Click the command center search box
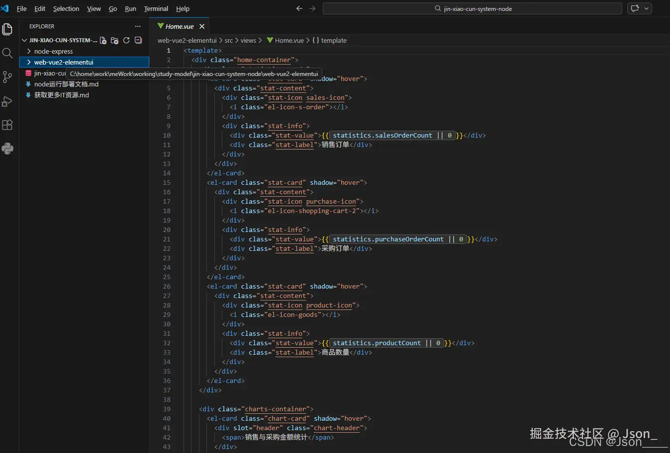The height and width of the screenshot is (453, 670). pyautogui.click(x=472, y=8)
